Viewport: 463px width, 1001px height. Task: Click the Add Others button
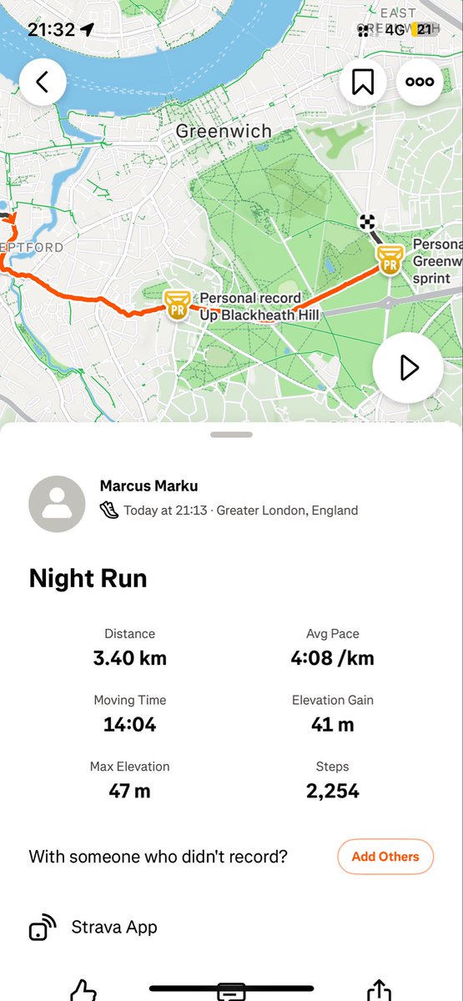(x=385, y=857)
